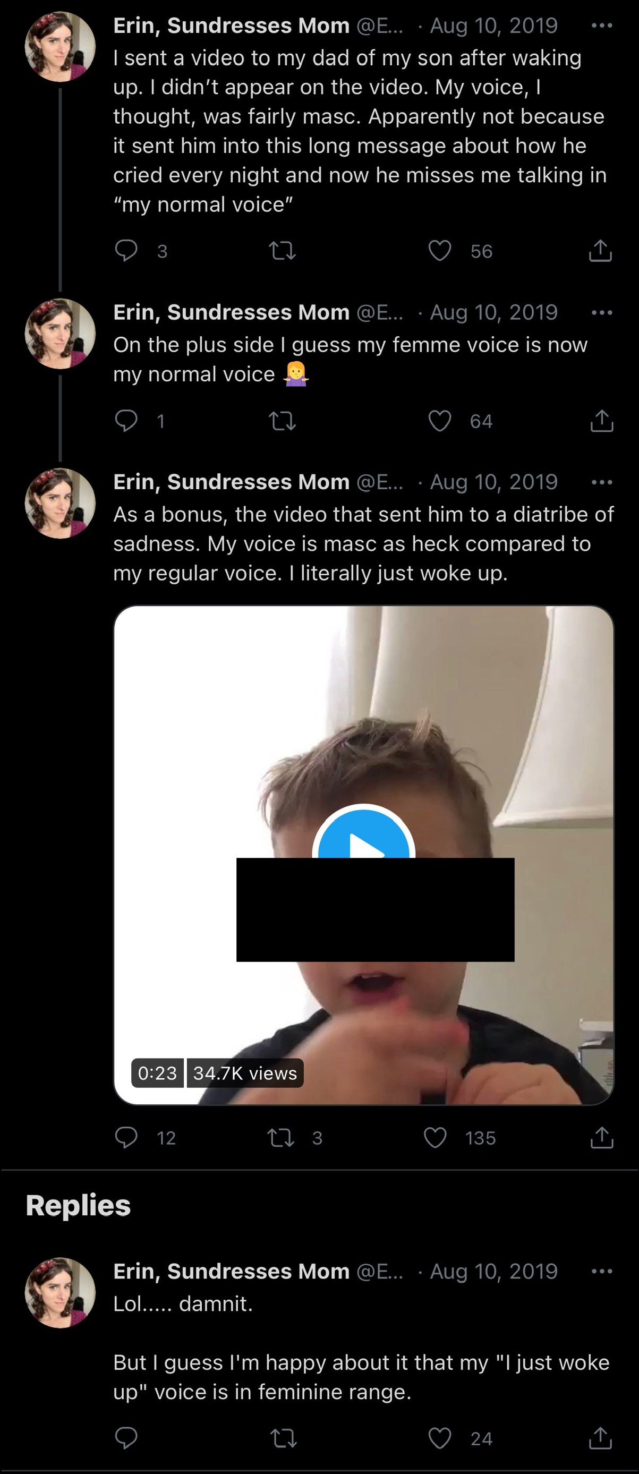
Task: Reply to the tweet about sending dad a video
Action: [126, 251]
